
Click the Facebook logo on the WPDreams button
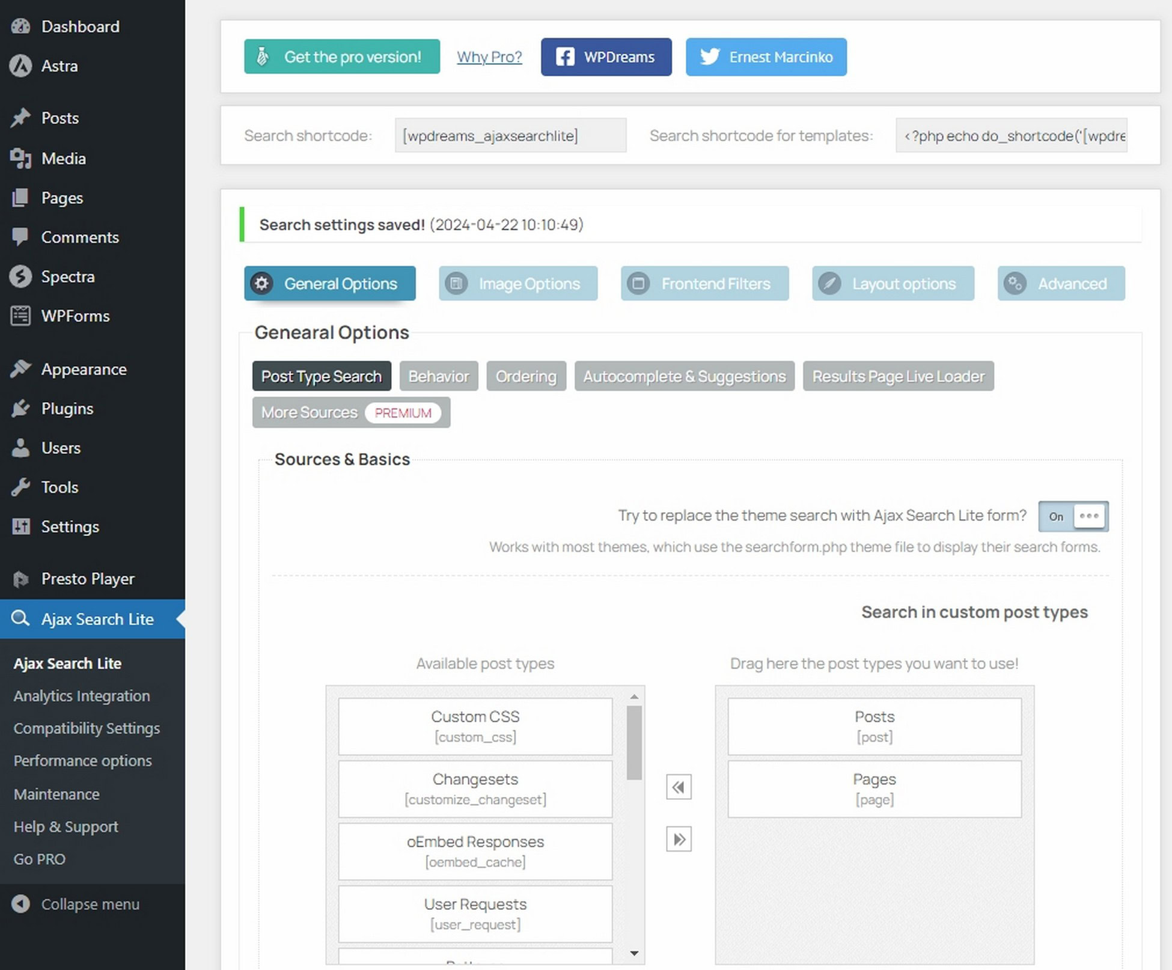coord(565,57)
